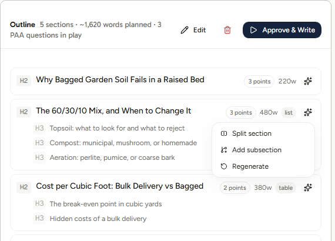Click the Add subsection branch icon

pos(224,150)
